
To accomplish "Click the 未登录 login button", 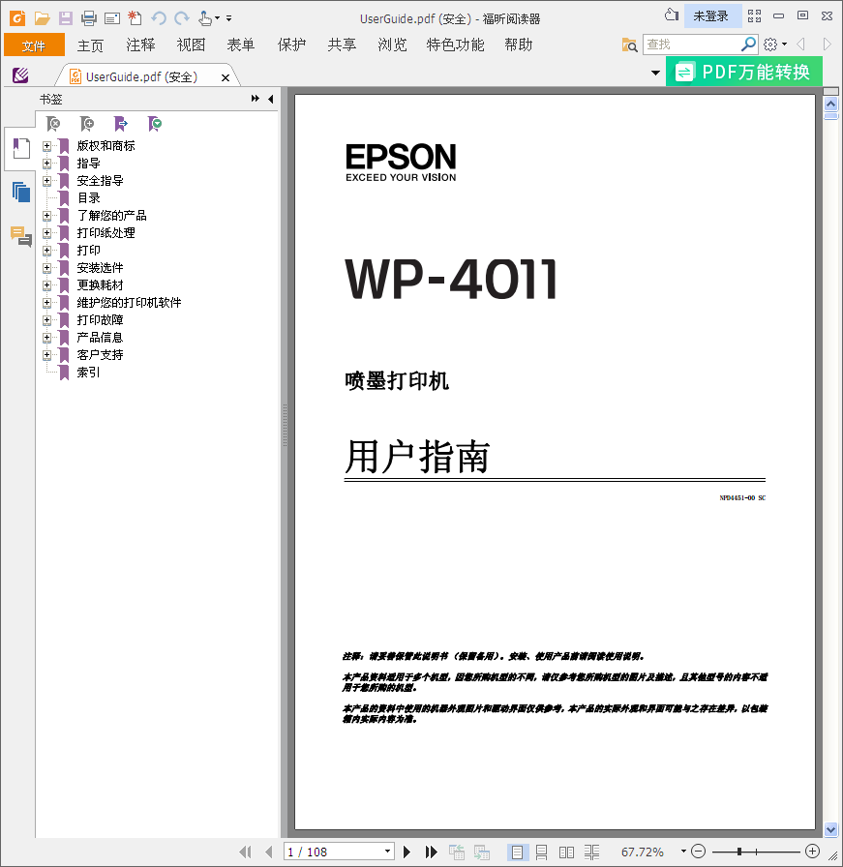I will pyautogui.click(x=712, y=16).
